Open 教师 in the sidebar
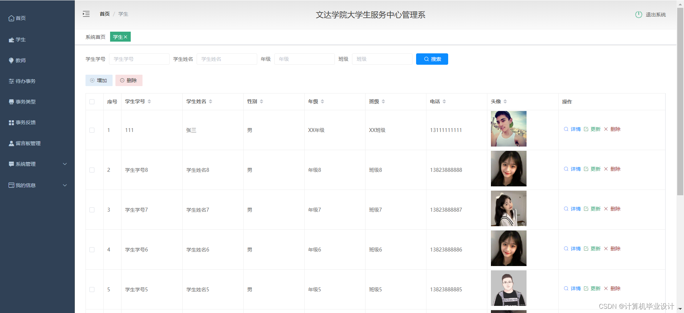 click(37, 60)
